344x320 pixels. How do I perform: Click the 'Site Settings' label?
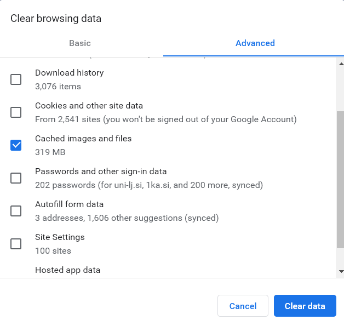60,237
